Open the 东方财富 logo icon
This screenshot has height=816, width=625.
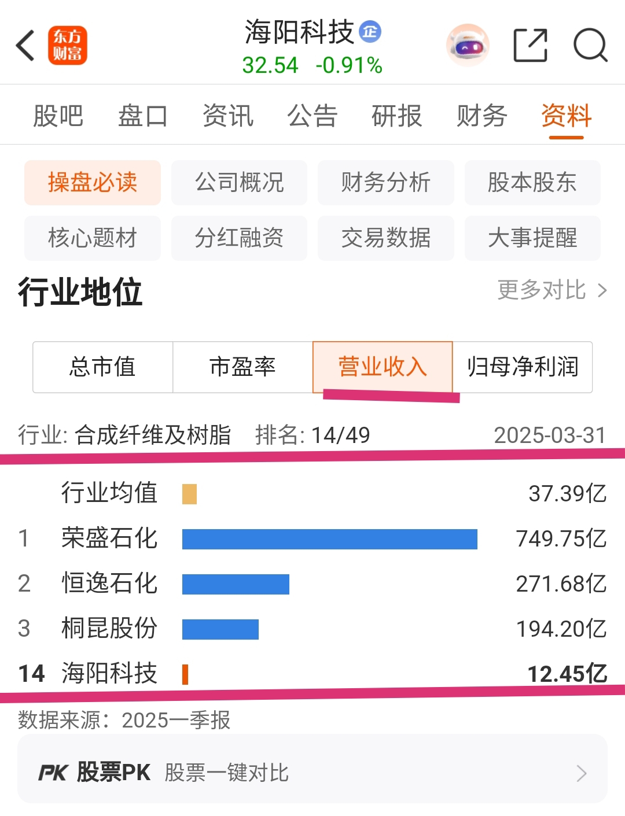[68, 45]
